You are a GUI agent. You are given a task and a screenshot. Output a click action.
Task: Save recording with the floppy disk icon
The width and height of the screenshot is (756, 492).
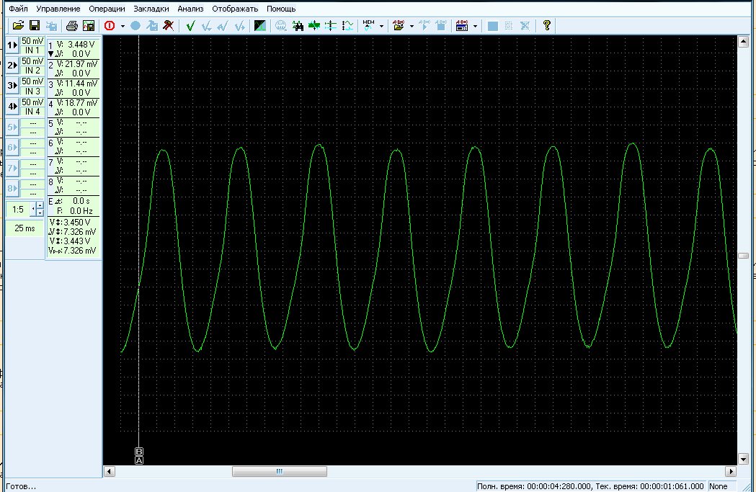[x=35, y=25]
